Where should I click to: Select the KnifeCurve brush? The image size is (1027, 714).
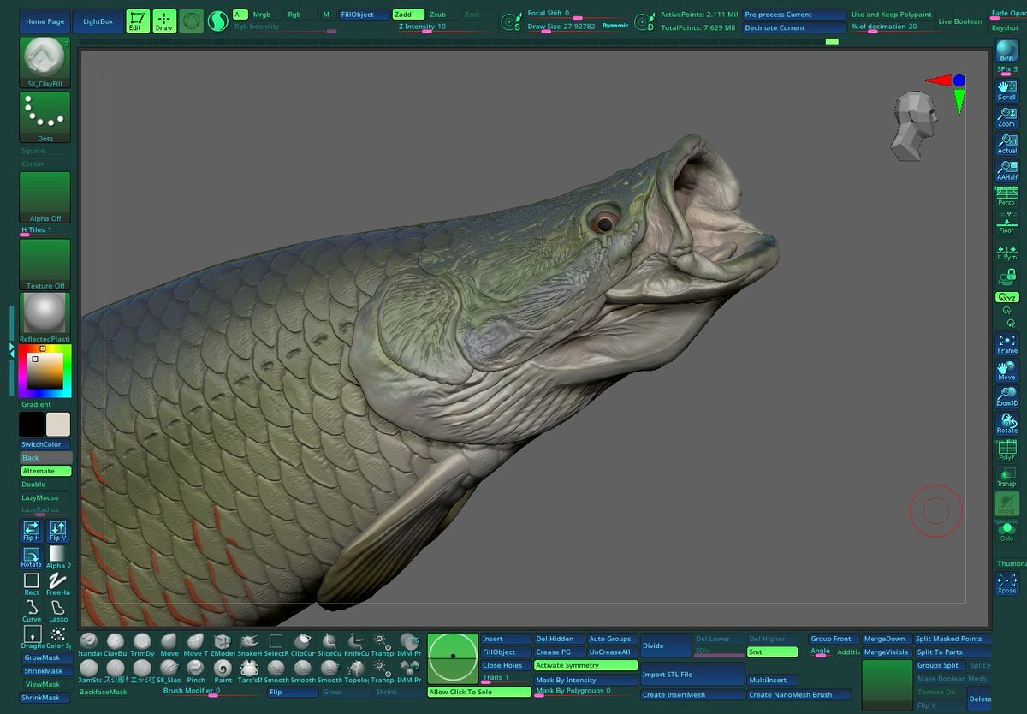356,642
